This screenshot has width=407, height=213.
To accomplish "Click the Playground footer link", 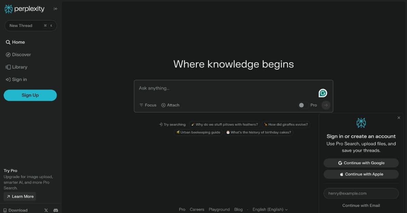I will 219,210.
